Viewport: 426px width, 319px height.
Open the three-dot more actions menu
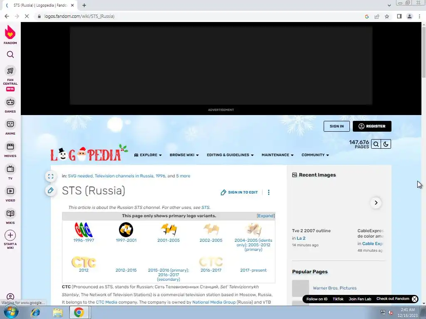click(x=269, y=192)
